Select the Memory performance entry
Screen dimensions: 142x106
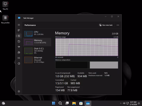pyautogui.click(x=37, y=42)
